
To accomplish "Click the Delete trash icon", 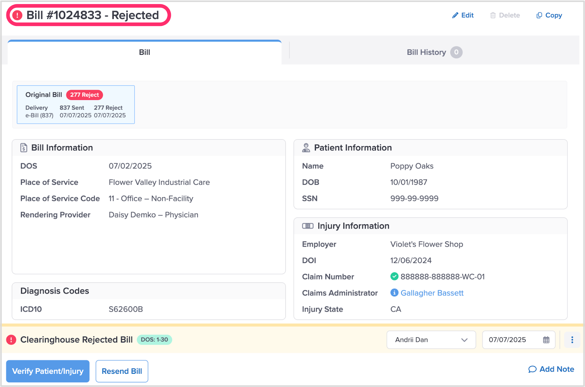I will point(493,15).
